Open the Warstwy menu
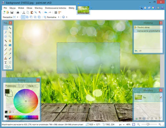Screen dimensions: 166x128 [38, 8]
